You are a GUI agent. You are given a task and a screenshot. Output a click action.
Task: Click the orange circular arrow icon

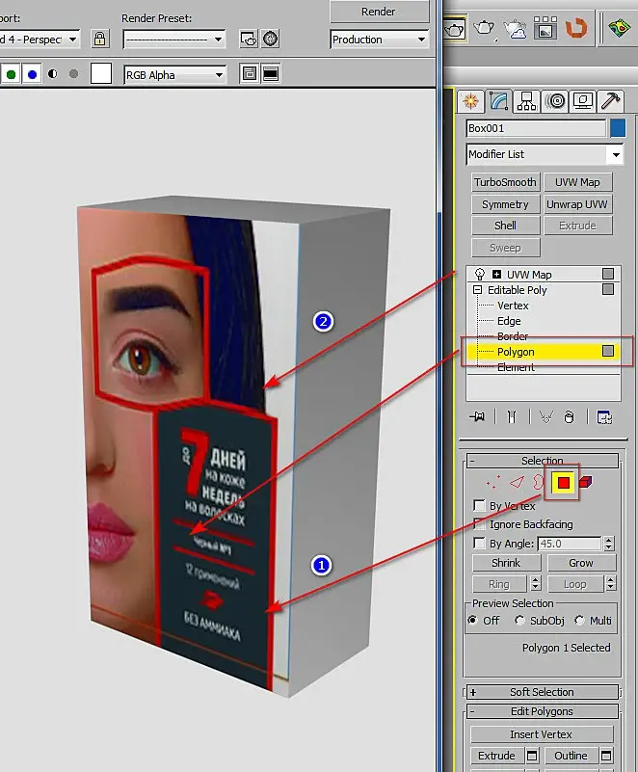(x=576, y=28)
